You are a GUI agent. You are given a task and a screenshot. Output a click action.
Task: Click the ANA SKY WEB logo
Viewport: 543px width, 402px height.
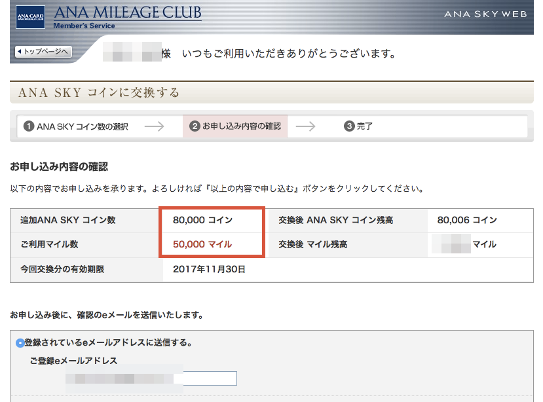[x=485, y=14]
